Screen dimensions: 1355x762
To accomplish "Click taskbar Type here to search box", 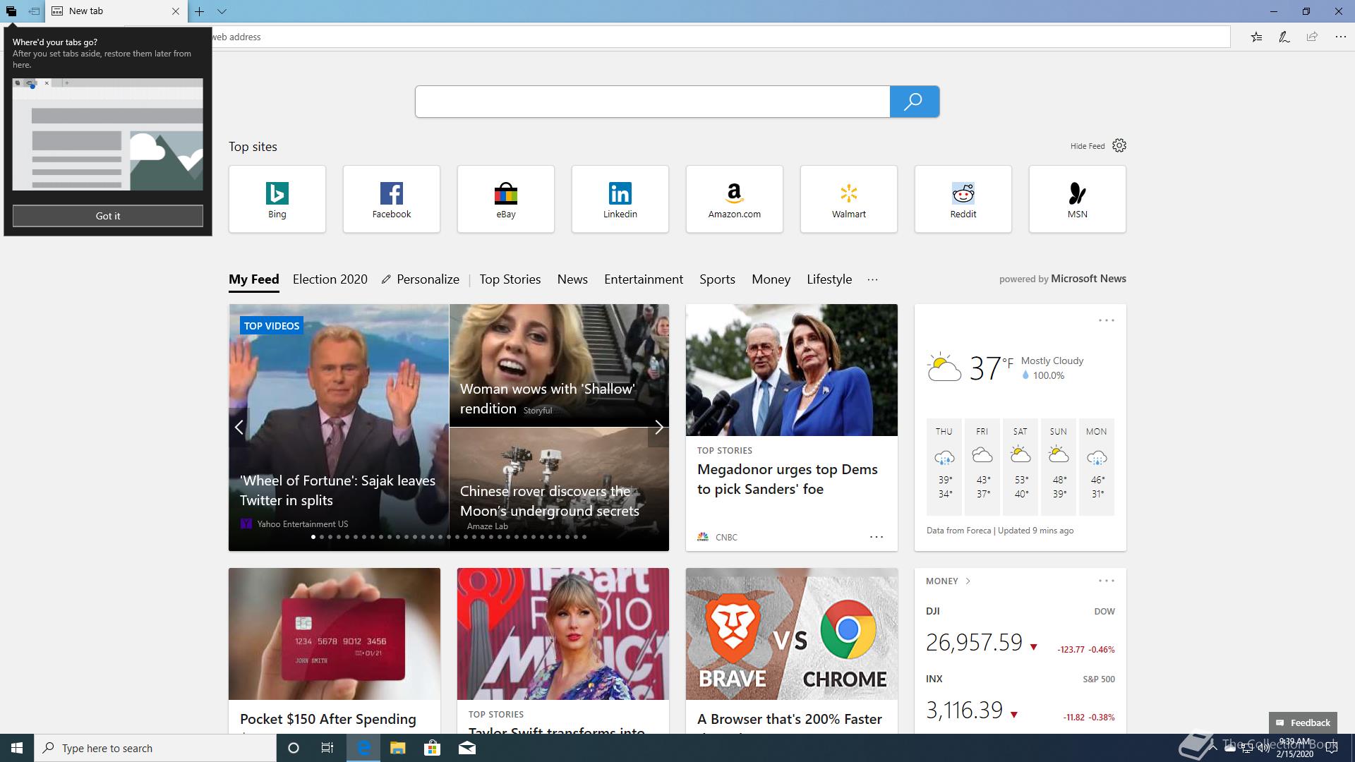I will [155, 748].
